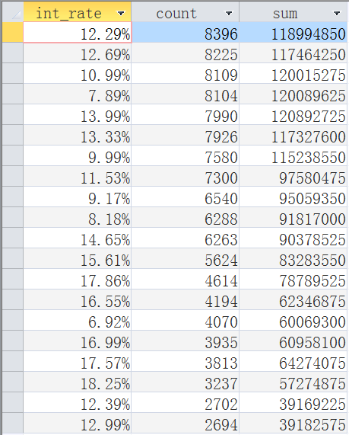This screenshot has width=349, height=435.
Task: Click the sum cell showing 118994850
Action: (293, 32)
